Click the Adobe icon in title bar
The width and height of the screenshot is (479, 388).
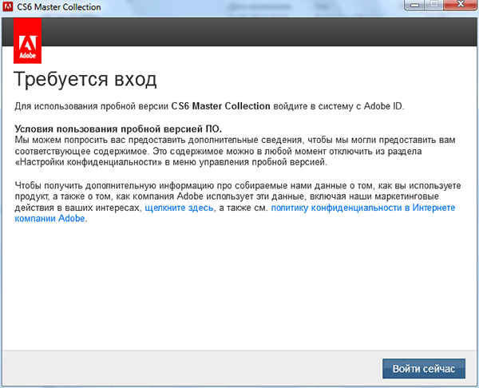point(8,6)
